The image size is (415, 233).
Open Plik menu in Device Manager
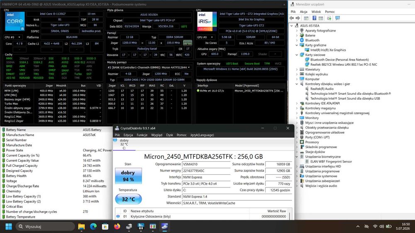(x=293, y=12)
